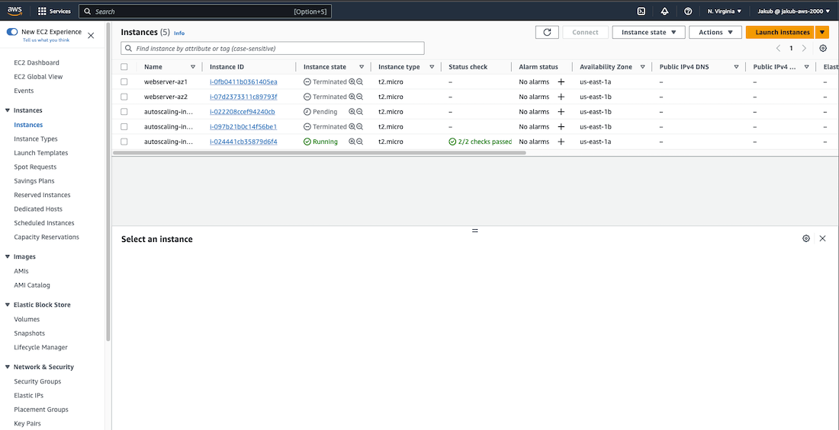This screenshot has height=430, width=839.
Task: Select all instances with header checkbox
Action: pyautogui.click(x=124, y=67)
